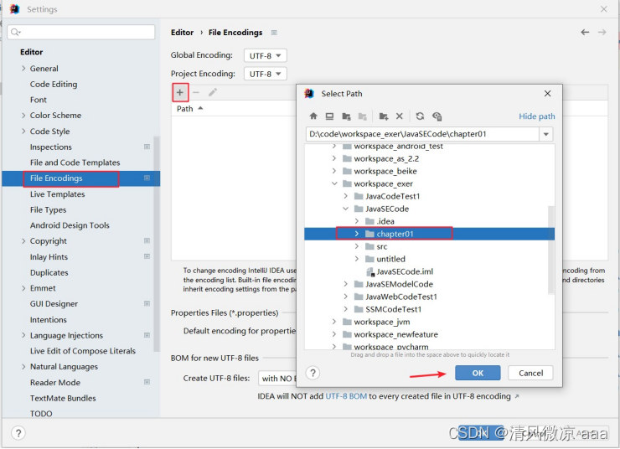Click the Editor breadcrumb

tap(182, 33)
